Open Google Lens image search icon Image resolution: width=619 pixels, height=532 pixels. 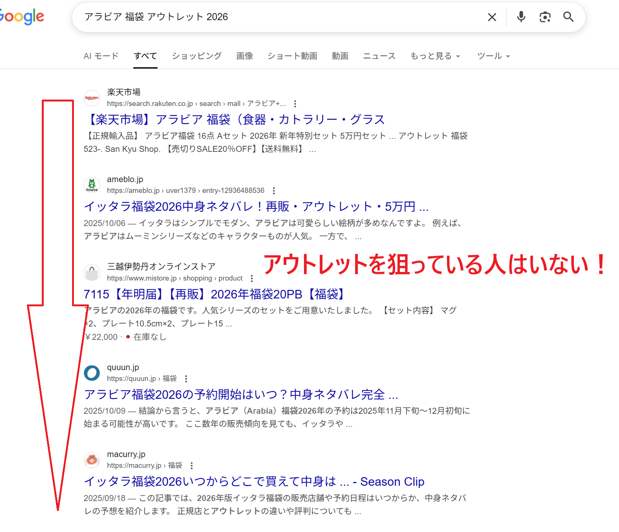click(x=545, y=17)
